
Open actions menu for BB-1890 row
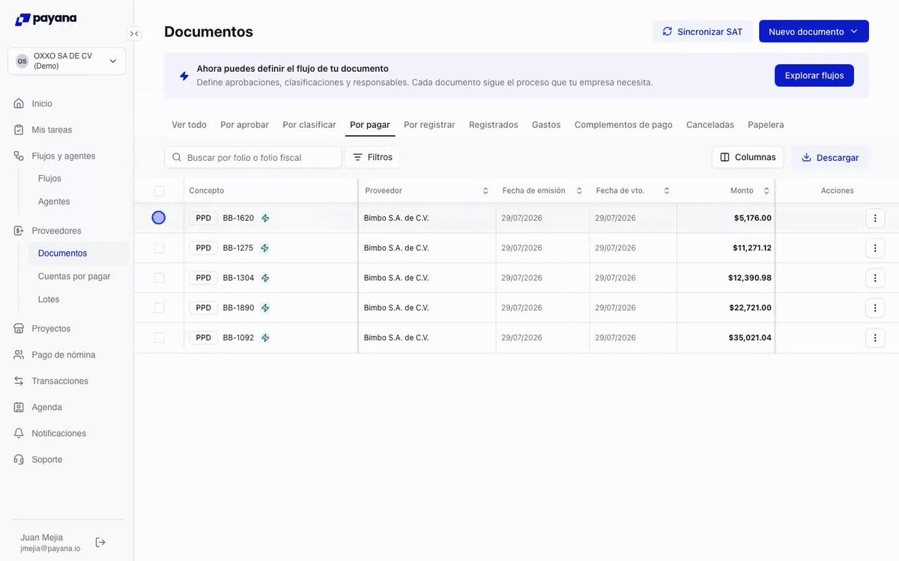click(x=875, y=308)
